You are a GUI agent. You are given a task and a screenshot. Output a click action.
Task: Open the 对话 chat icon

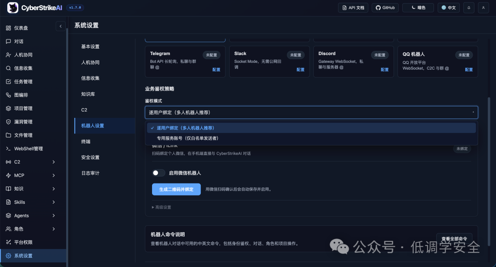(x=9, y=41)
